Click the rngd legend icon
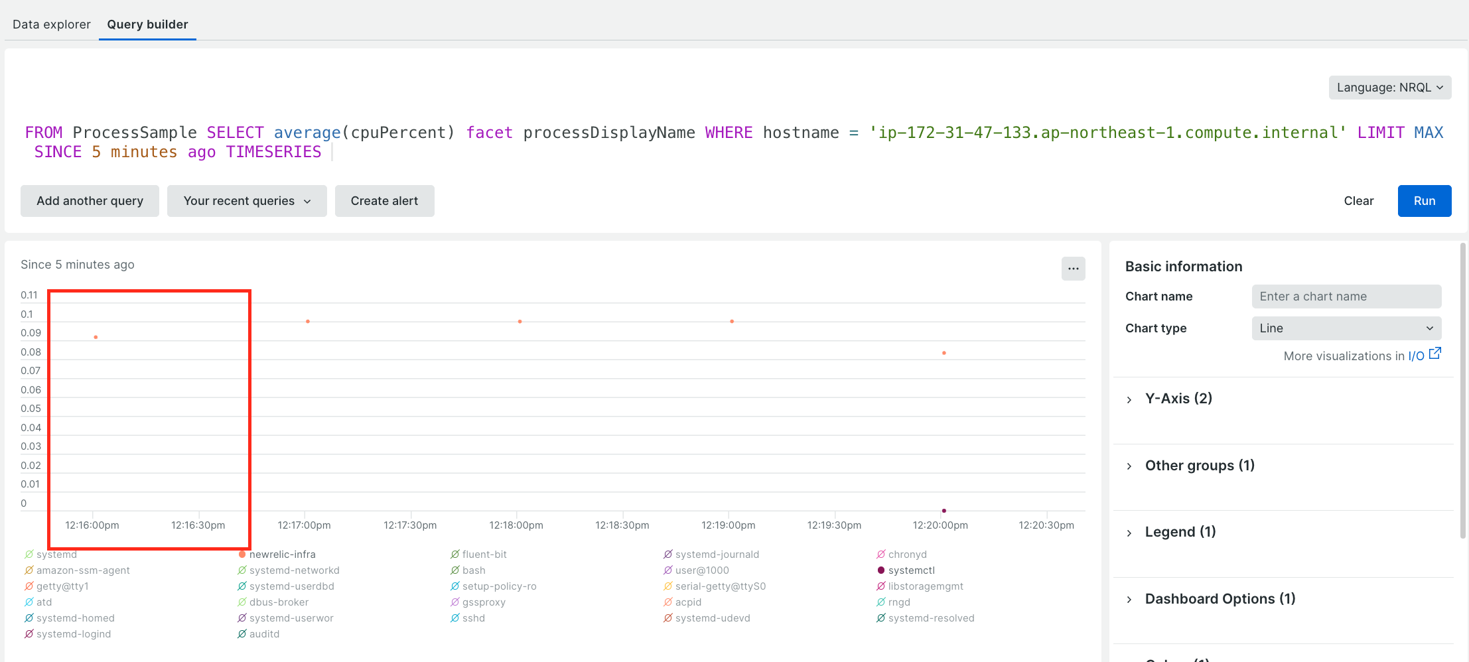The height and width of the screenshot is (662, 1469). click(x=881, y=602)
